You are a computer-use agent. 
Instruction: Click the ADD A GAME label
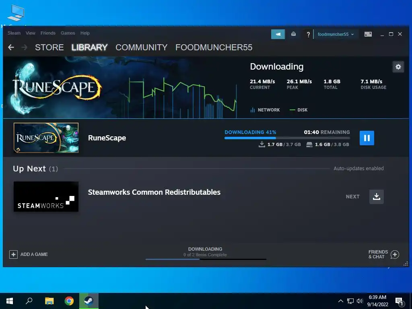34,254
